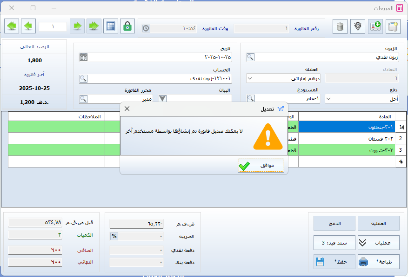The height and width of the screenshot is (277, 408).
Task: Open the filter dropdown beside البيان
Action: pyautogui.click(x=162, y=98)
